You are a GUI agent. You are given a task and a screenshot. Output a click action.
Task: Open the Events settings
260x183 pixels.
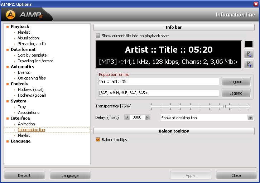coord(24,72)
